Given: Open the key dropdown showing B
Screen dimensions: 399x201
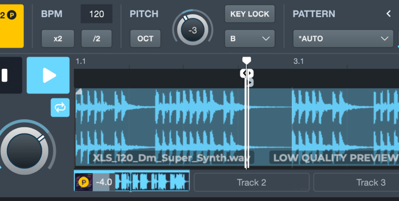Looking at the screenshot, I should pyautogui.click(x=249, y=38).
